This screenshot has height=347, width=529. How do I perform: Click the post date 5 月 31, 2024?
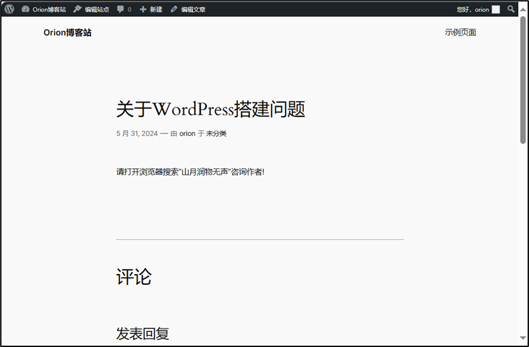click(x=137, y=133)
